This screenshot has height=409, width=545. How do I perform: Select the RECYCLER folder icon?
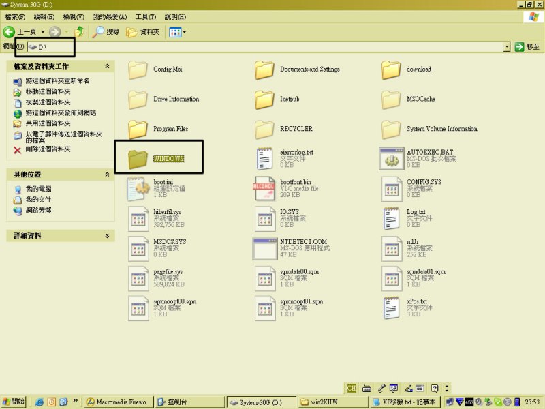(264, 130)
